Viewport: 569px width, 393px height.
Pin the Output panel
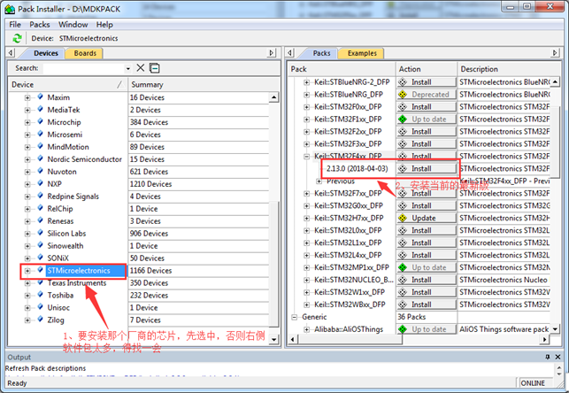point(548,357)
